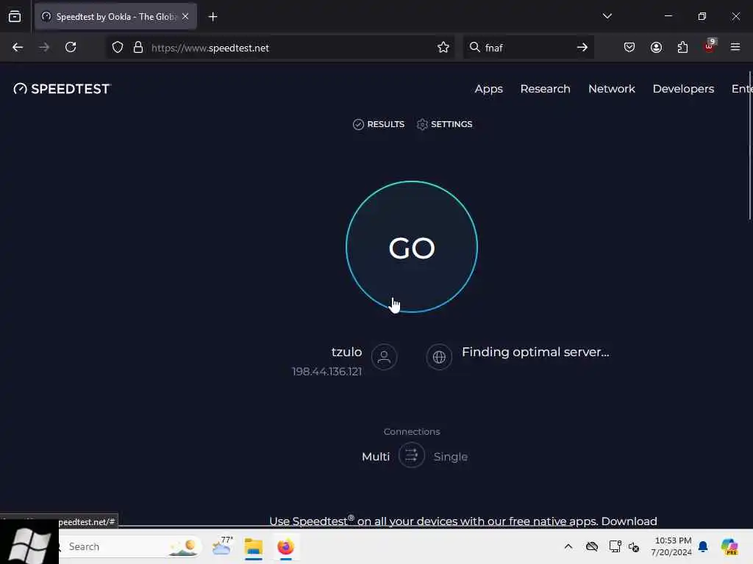
Task: Click the Download link in the apps banner
Action: [629, 521]
